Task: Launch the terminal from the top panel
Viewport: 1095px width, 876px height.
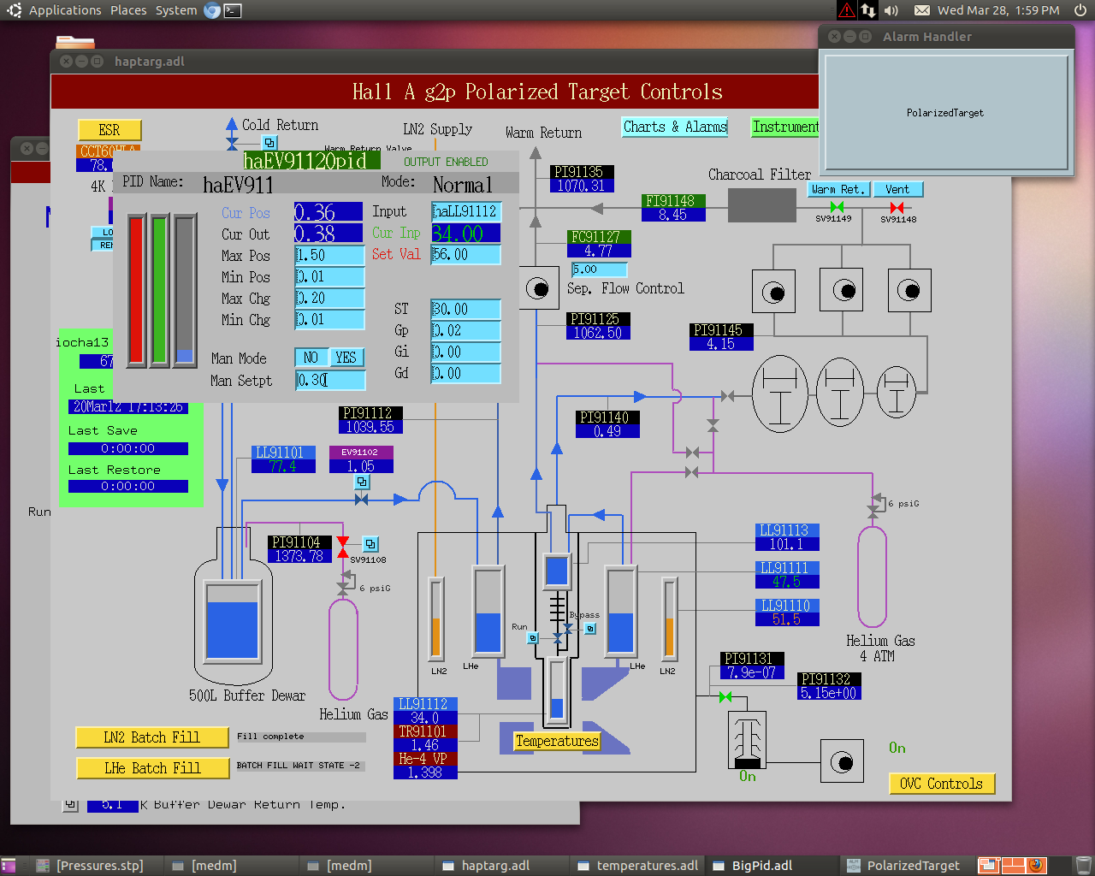Action: click(233, 10)
